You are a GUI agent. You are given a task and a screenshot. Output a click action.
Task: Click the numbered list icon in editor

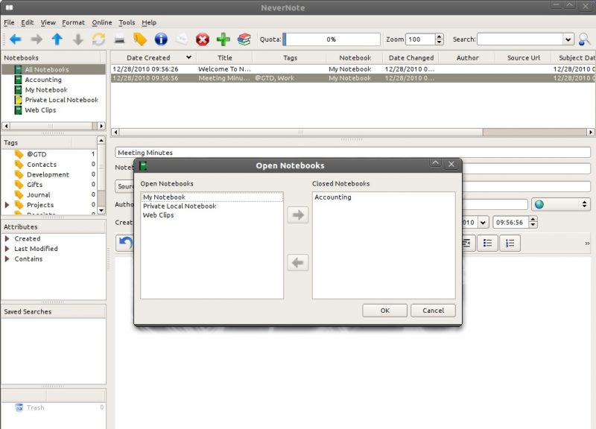[x=510, y=244]
